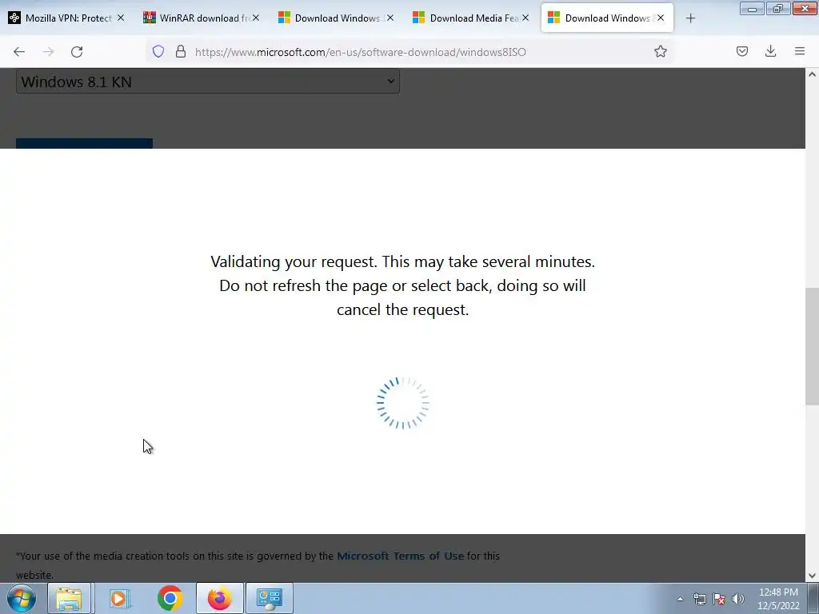Bookmark this page with the star icon
This screenshot has width=819, height=614.
tap(660, 51)
